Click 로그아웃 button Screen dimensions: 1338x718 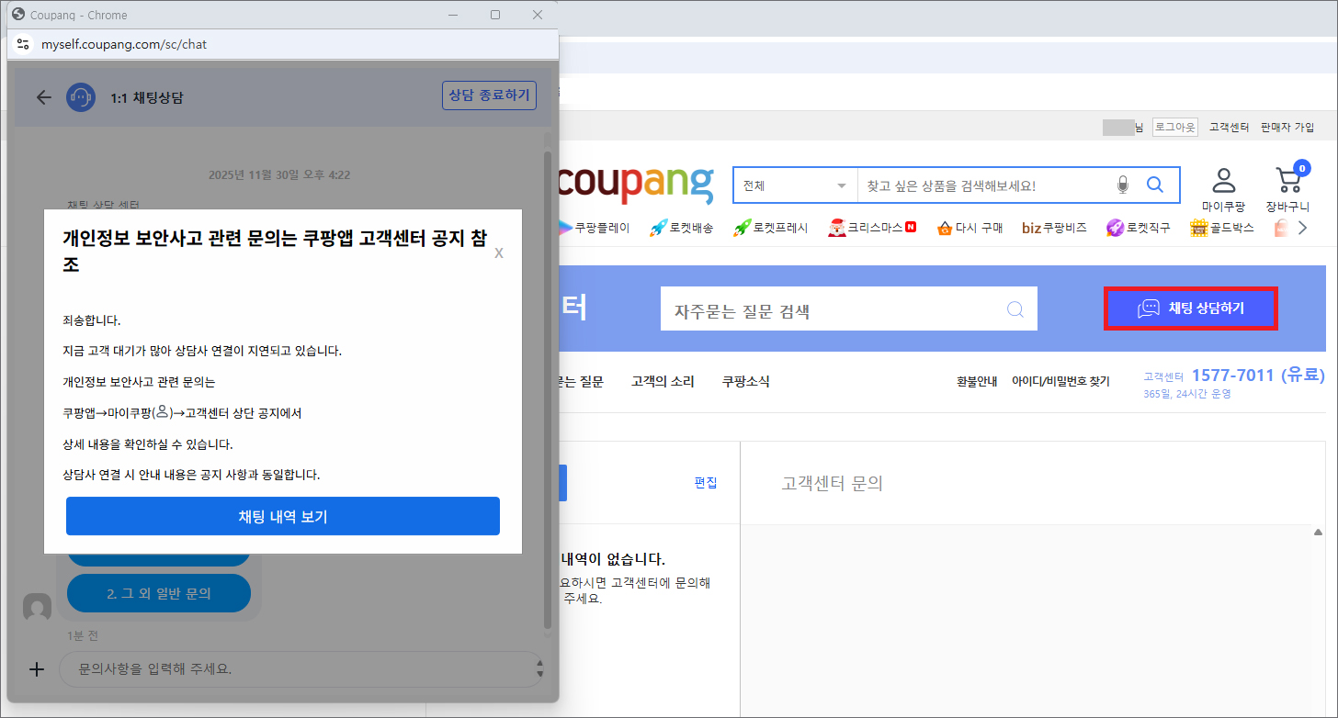coord(1175,127)
